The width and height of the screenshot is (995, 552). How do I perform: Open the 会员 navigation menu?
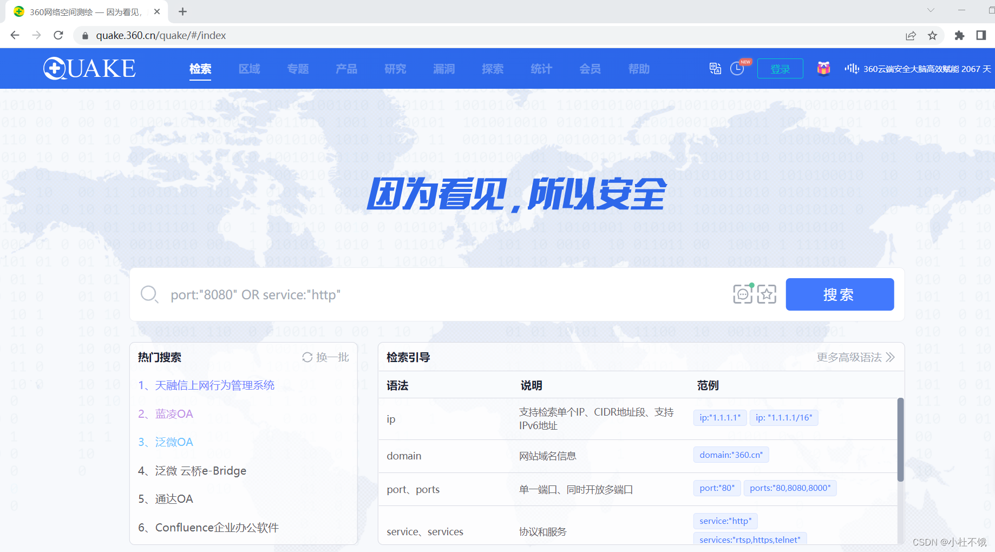click(x=590, y=69)
